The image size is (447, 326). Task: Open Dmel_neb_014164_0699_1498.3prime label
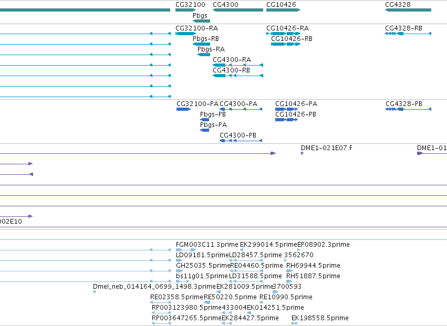(154, 287)
